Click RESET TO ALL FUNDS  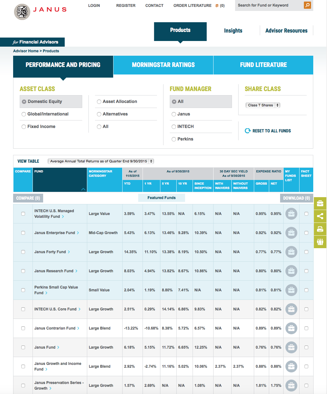point(272,131)
